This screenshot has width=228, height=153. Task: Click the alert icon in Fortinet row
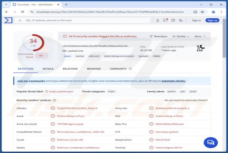(x=151, y=148)
